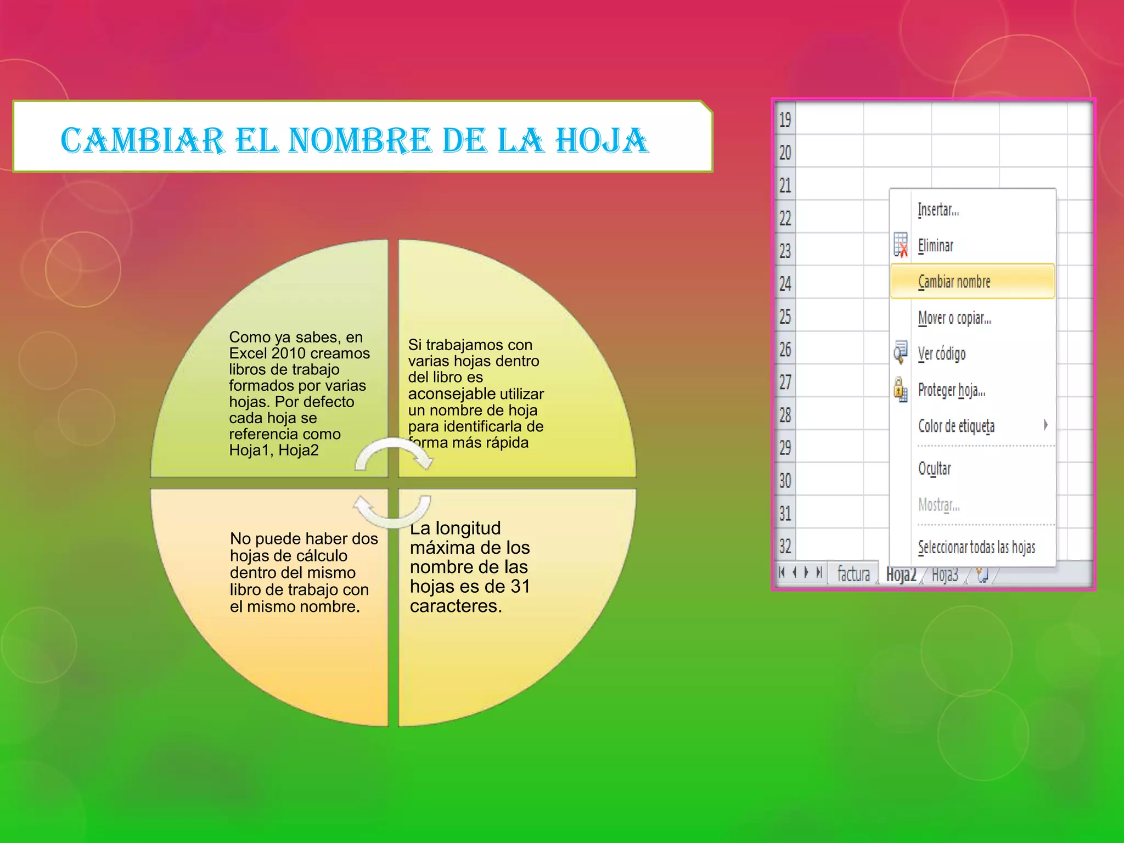Select Cambiar nombre in the context menu
Image resolution: width=1124 pixels, height=843 pixels.
coord(973,281)
